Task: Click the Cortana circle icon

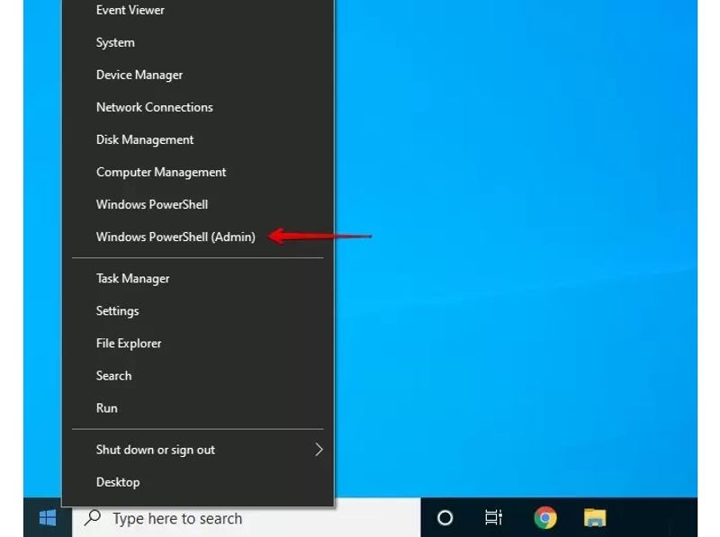Action: tap(445, 518)
